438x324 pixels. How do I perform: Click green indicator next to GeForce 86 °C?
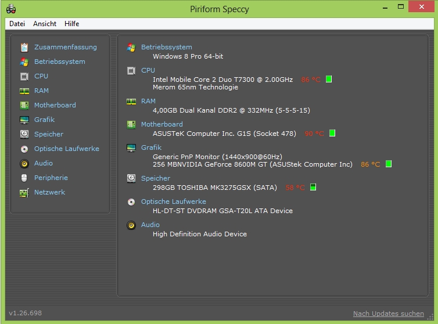389,164
